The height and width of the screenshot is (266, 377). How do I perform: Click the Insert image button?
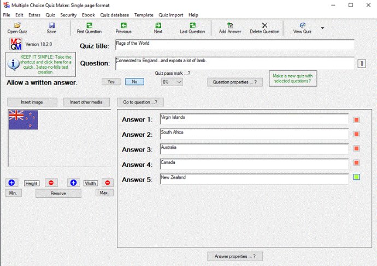point(32,102)
